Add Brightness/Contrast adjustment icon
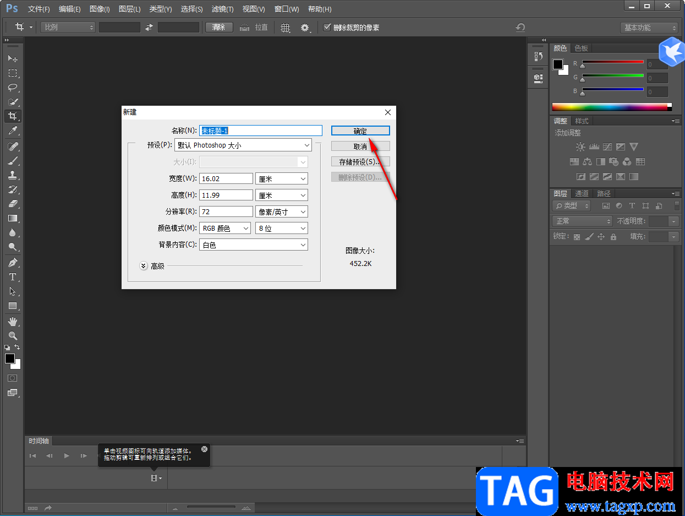685x516 pixels. tap(580, 147)
